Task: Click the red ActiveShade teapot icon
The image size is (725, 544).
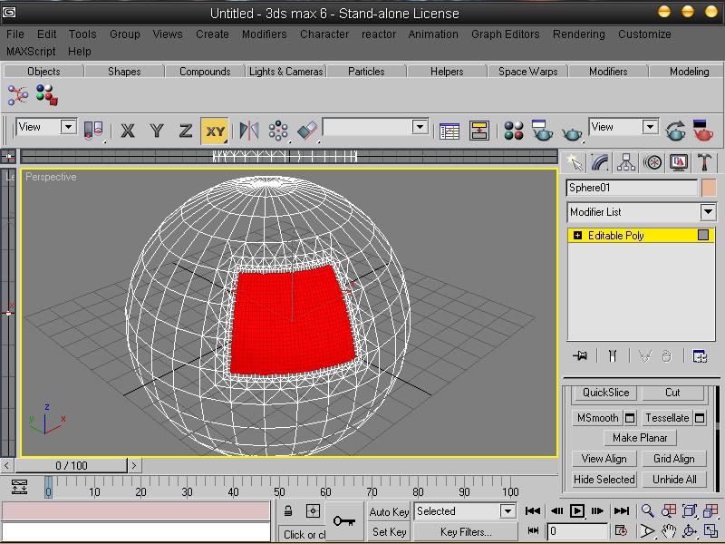Action: pyautogui.click(x=703, y=131)
